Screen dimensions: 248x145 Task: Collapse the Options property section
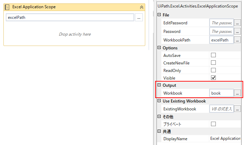click(159, 48)
